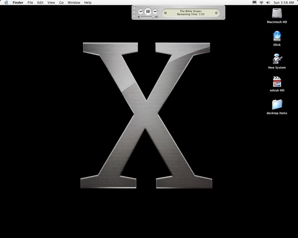Viewport: 298px width, 238px height.
Task: Open the Apple menu
Action: click(x=6, y=2)
